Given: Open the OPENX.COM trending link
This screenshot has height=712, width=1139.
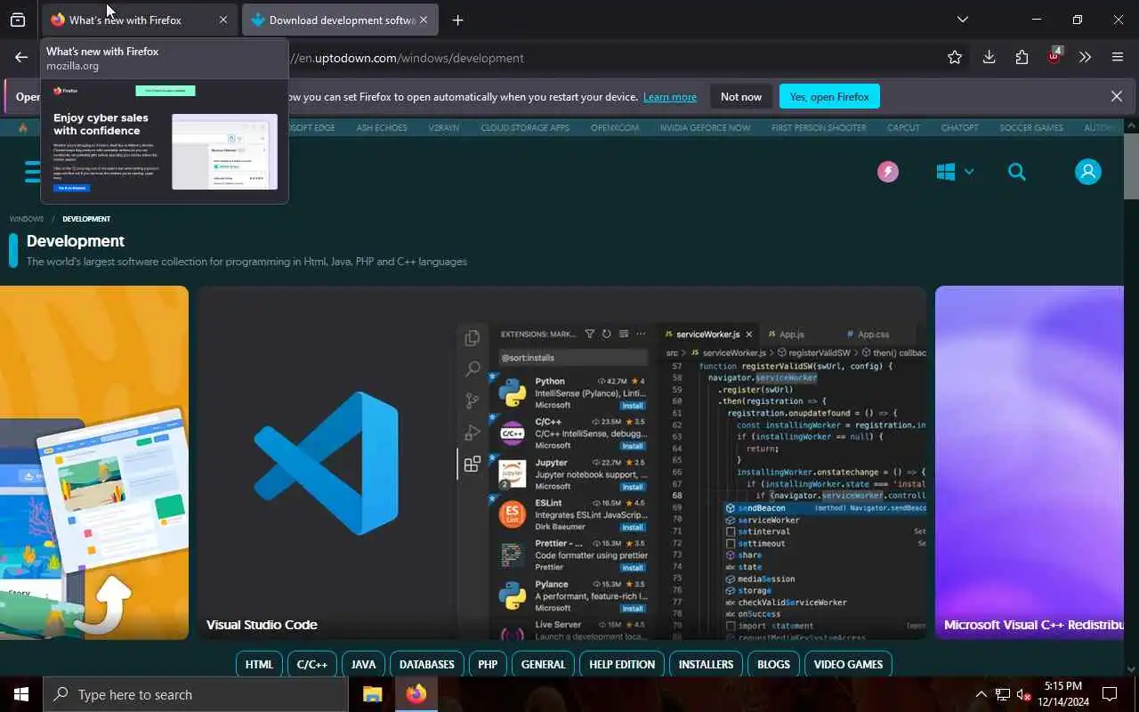Looking at the screenshot, I should (x=615, y=127).
